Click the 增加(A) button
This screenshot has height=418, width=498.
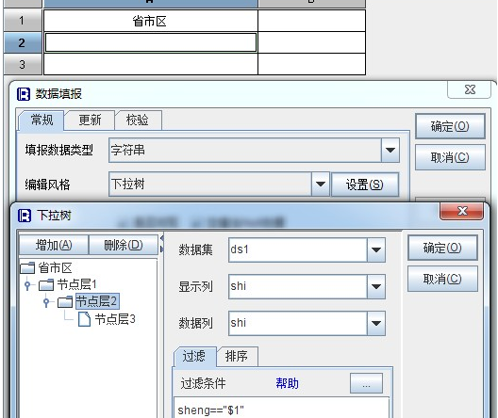click(x=54, y=245)
